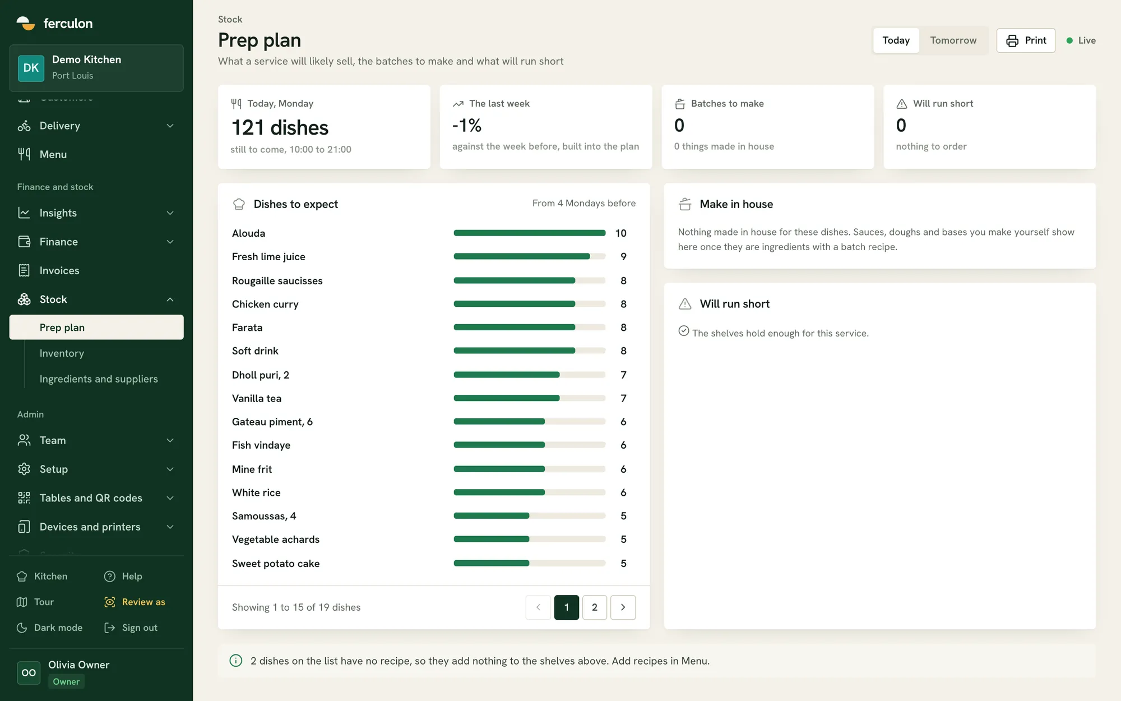Click the Setup gear icon
1121x701 pixels.
[24, 469]
